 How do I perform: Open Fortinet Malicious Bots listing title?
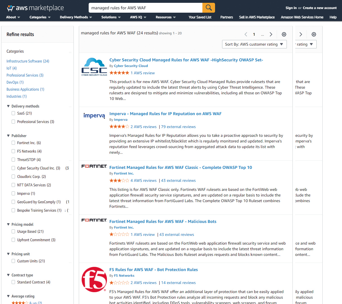163,222
